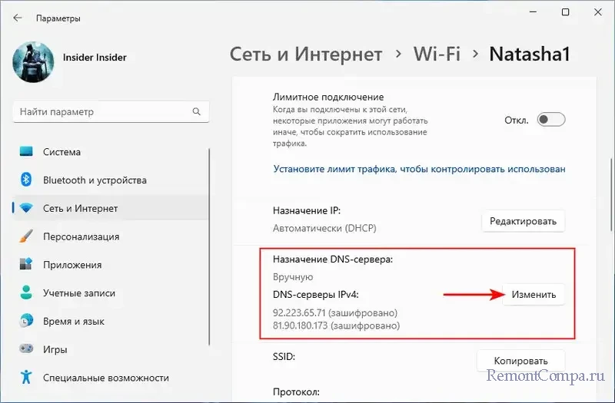Open Bluetooth and devices via its icon
Viewport: 615px width, 403px height.
click(x=27, y=180)
